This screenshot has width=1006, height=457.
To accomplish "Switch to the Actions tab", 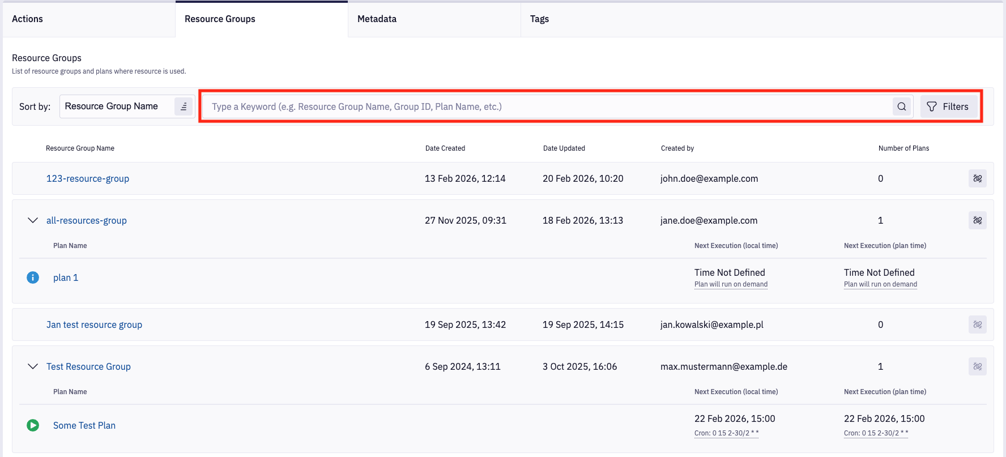I will coord(27,19).
